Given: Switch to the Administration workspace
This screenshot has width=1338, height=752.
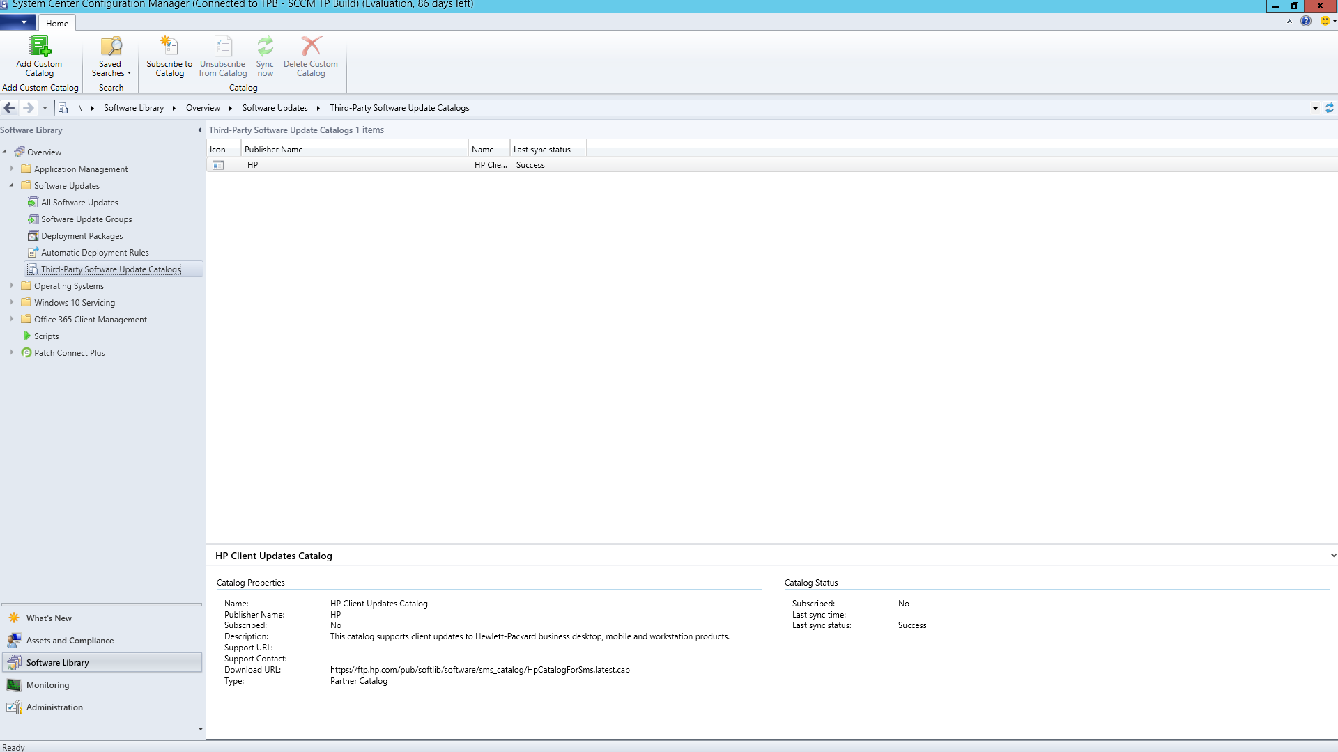Looking at the screenshot, I should click(x=54, y=707).
